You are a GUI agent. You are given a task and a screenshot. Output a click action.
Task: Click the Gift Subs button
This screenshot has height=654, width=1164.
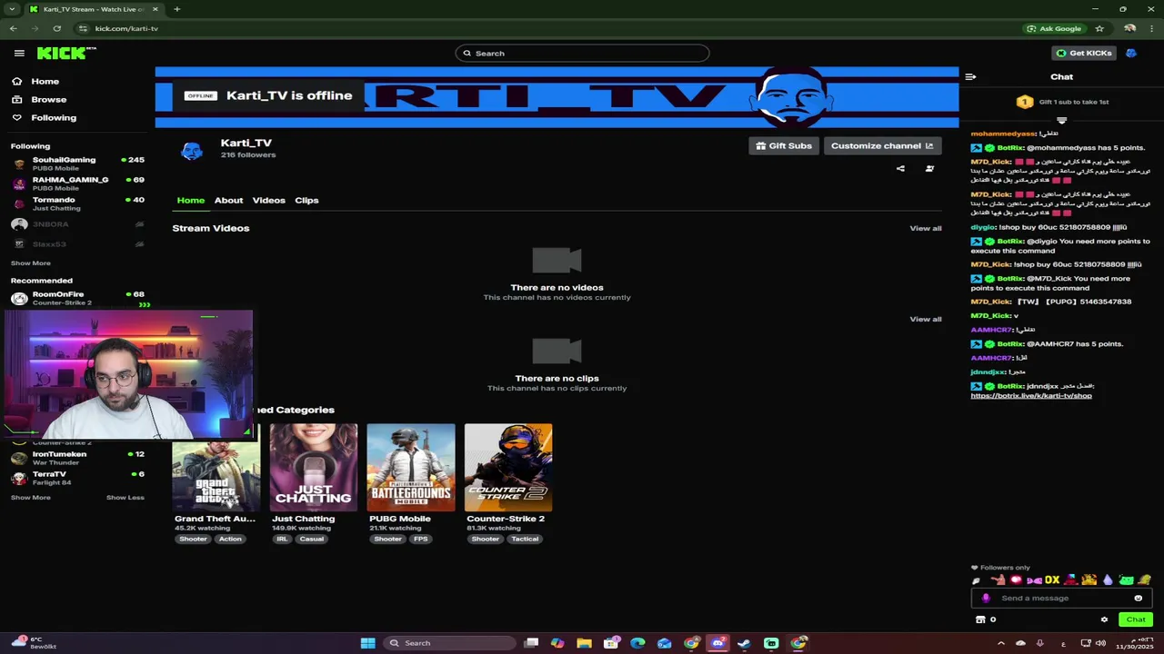pyautogui.click(x=783, y=146)
